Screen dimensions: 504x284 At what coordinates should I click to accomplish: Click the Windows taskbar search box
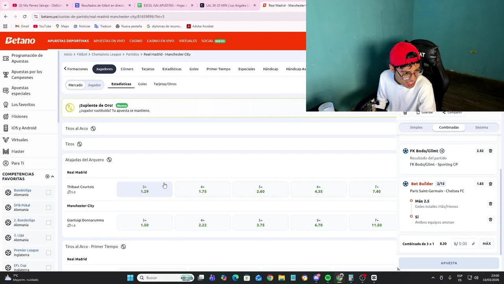tap(165, 278)
